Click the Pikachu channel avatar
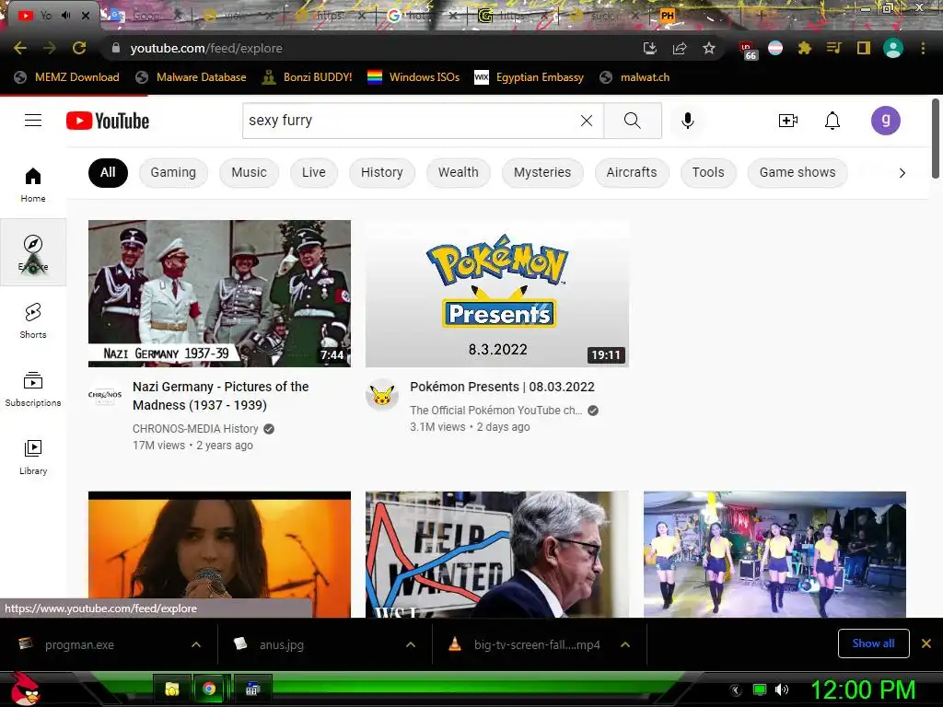The width and height of the screenshot is (943, 707). click(382, 395)
